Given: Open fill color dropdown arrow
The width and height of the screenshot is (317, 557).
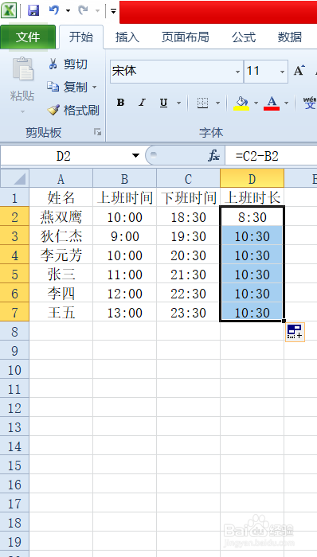Looking at the screenshot, I should tap(256, 103).
